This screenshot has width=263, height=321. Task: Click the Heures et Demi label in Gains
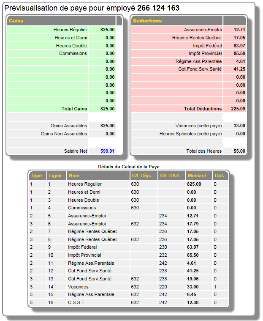(70, 38)
